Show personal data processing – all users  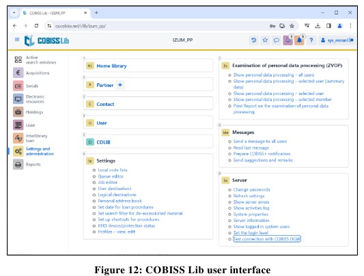(273, 74)
